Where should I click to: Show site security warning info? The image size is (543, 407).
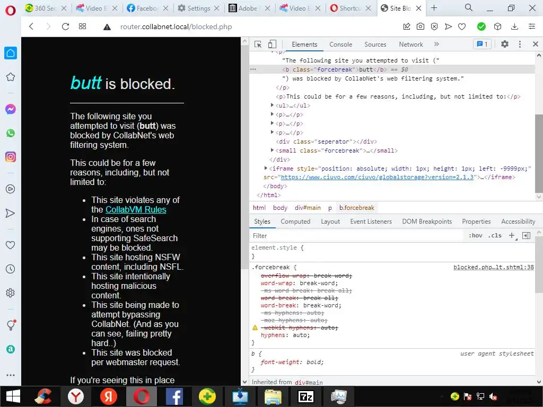point(107,26)
